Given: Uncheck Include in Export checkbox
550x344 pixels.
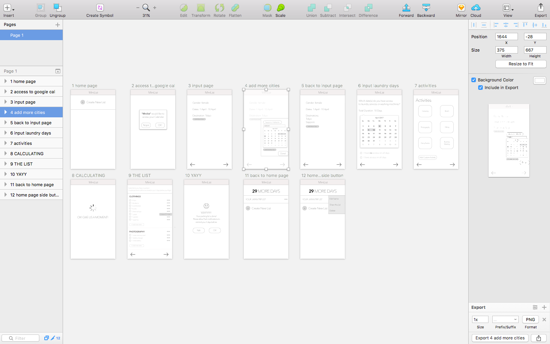Looking at the screenshot, I should [480, 88].
